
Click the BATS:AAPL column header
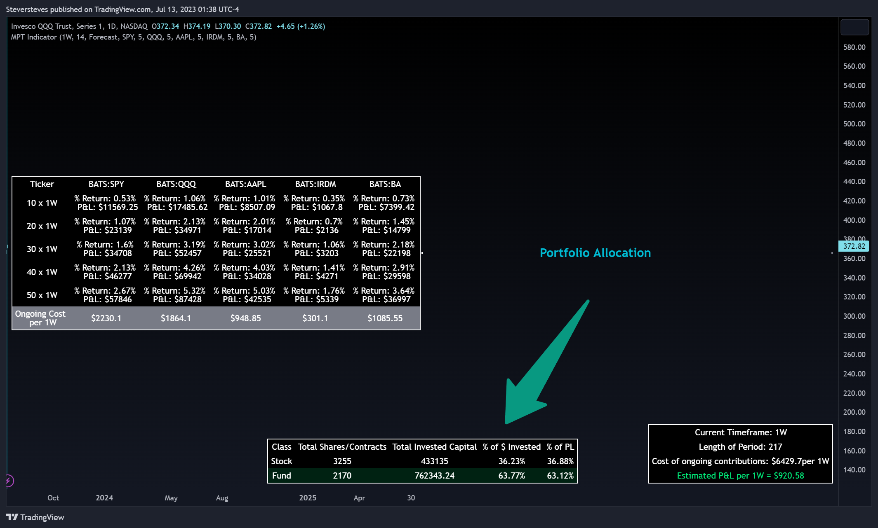tap(246, 184)
